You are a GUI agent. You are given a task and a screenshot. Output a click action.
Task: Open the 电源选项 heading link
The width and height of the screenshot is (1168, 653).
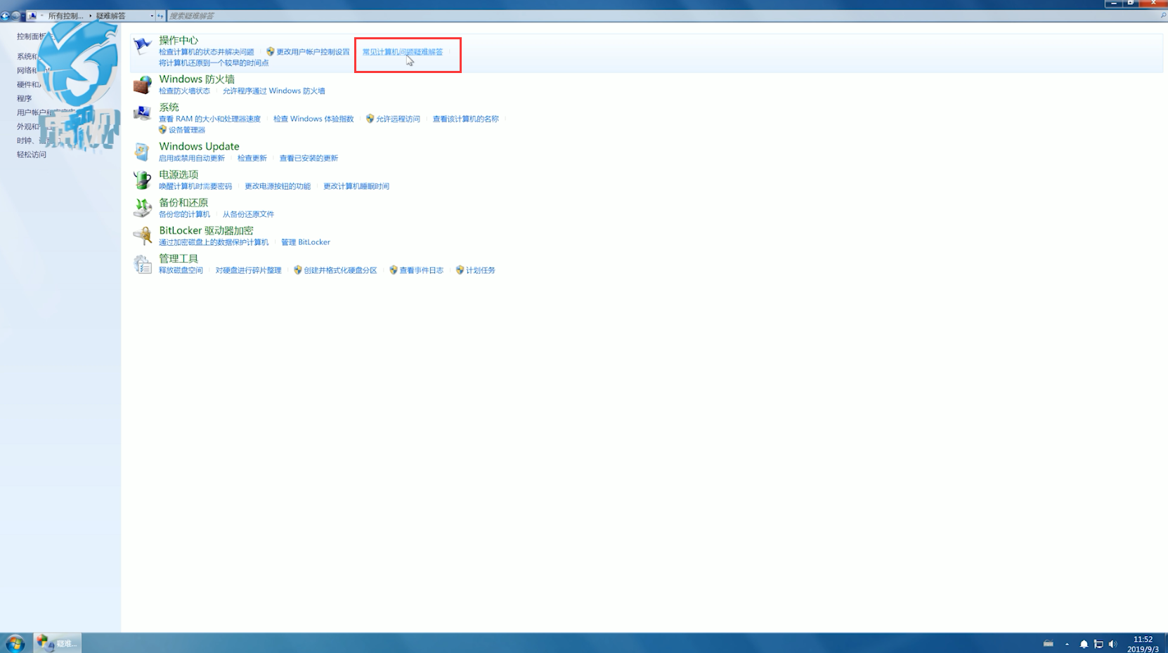179,174
